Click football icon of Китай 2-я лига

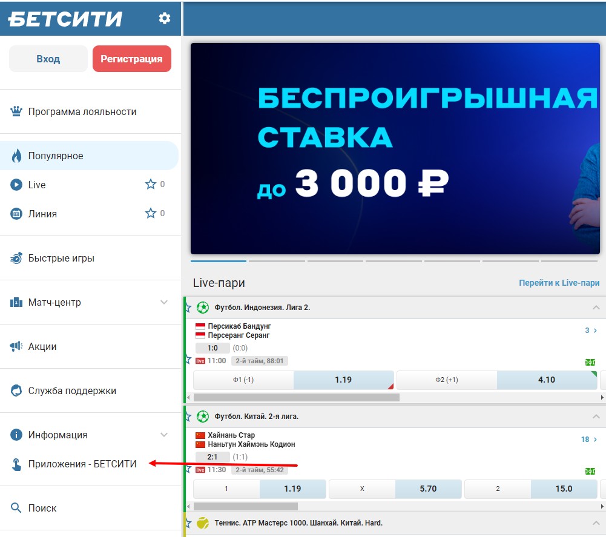(x=203, y=417)
